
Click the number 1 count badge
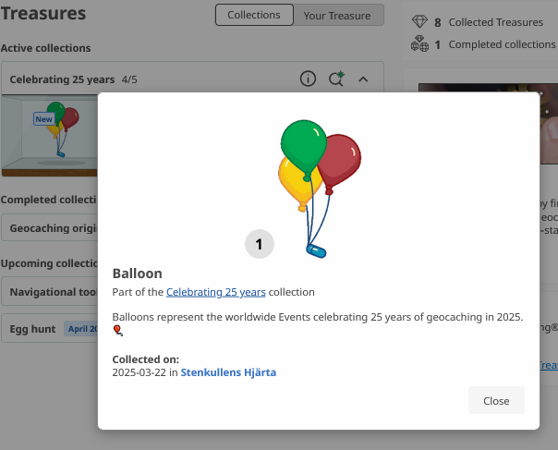click(260, 244)
